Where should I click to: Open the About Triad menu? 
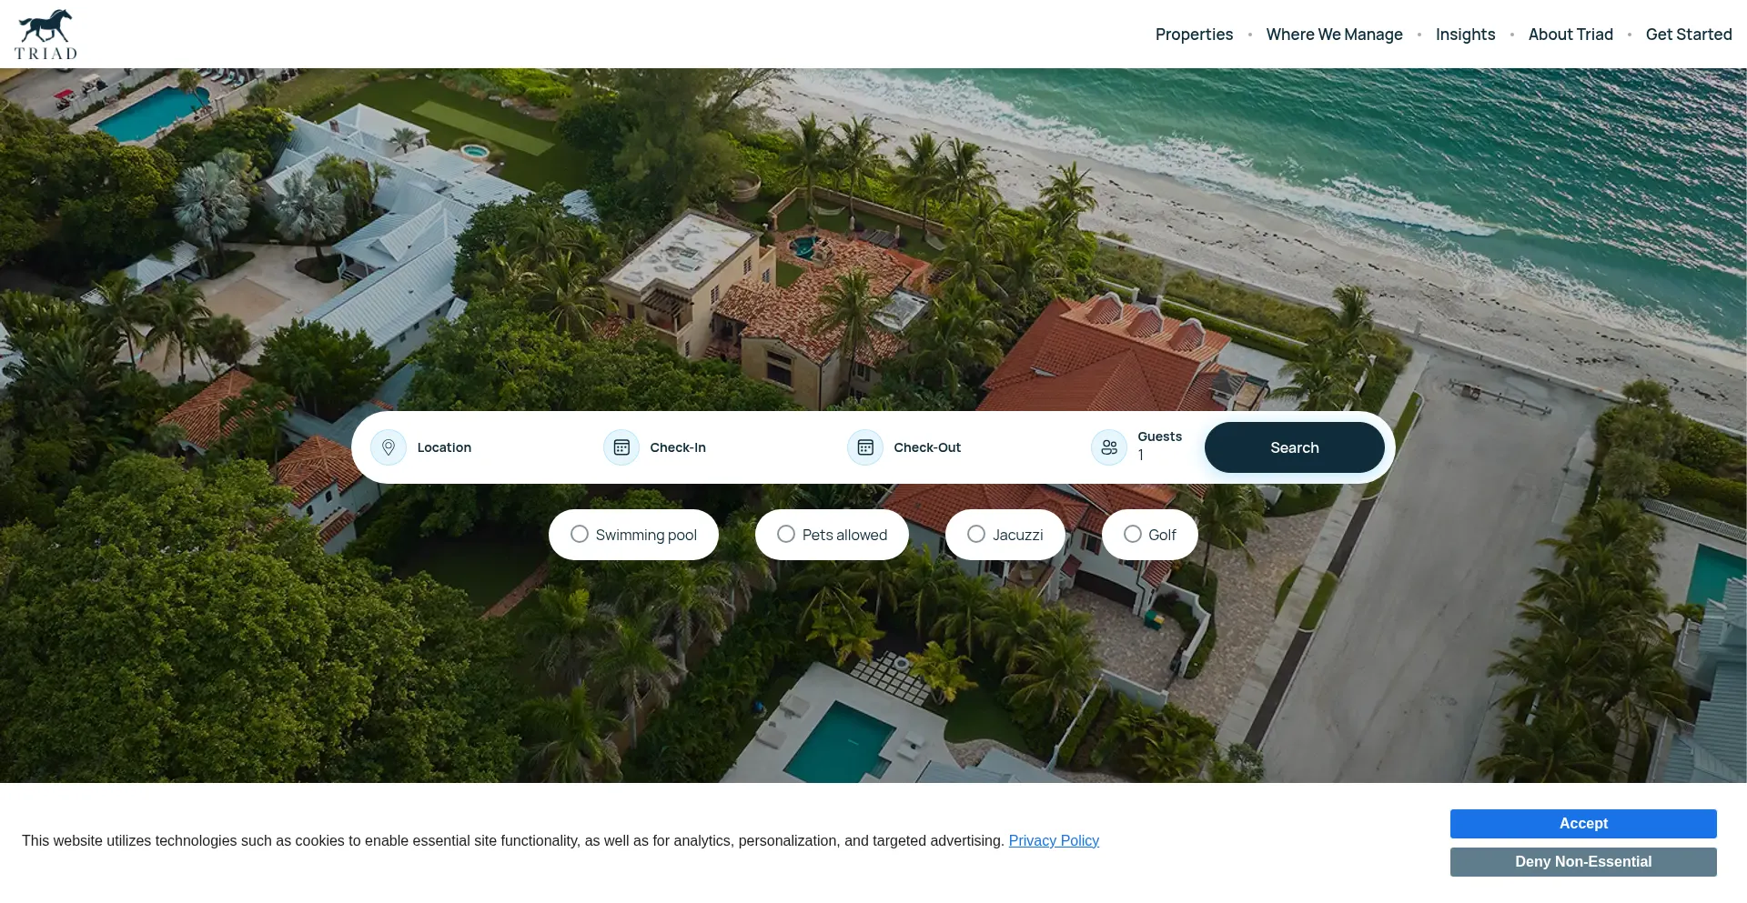coord(1570,35)
